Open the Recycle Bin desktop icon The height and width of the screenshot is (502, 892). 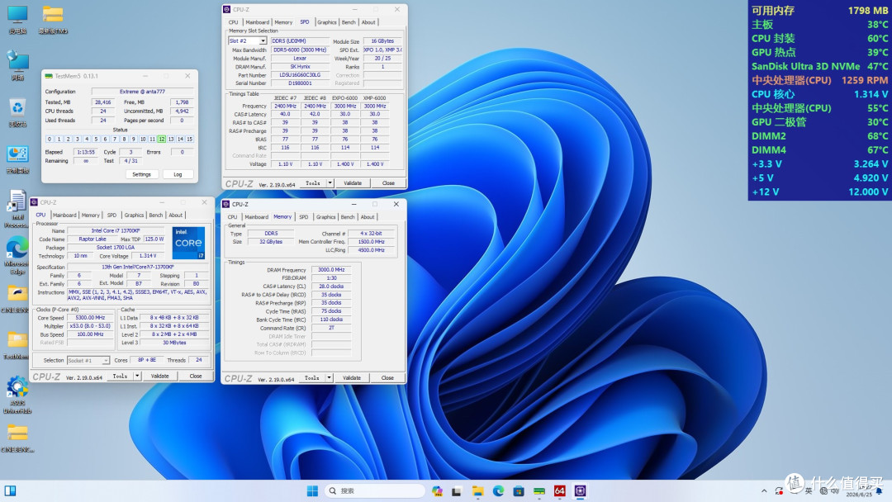click(17, 112)
